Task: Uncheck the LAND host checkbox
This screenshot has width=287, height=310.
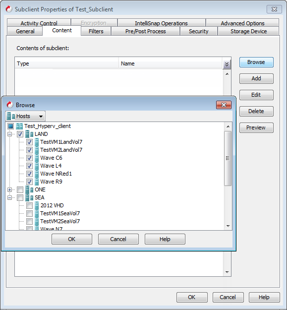Action: pos(20,134)
